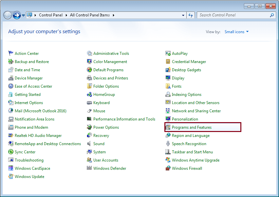Open the Windows Defender link

[x=110, y=168]
